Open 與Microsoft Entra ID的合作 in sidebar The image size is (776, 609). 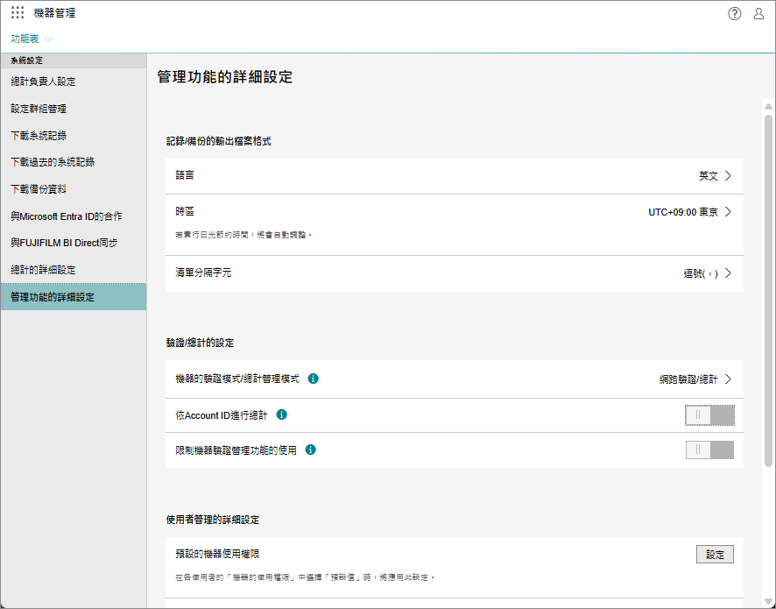(x=67, y=216)
